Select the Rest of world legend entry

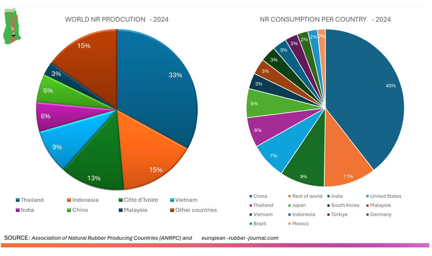point(307,196)
